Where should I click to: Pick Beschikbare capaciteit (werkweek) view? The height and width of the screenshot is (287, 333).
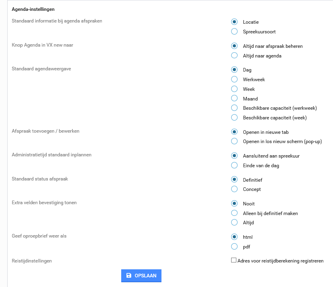(x=234, y=108)
